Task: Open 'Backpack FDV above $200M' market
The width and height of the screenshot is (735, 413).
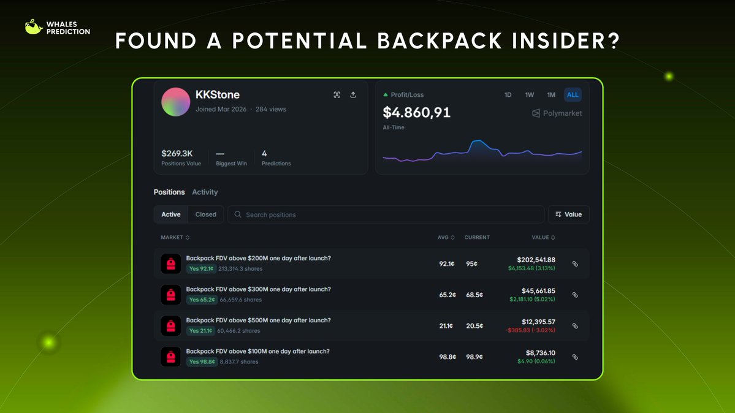Action: 258,259
